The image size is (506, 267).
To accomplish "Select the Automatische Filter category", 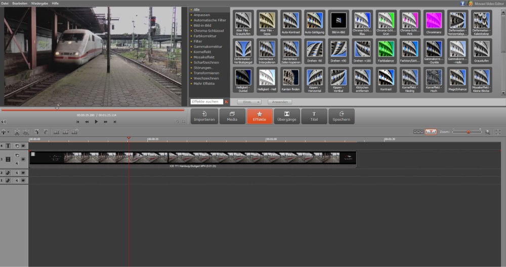I will pyautogui.click(x=210, y=20).
